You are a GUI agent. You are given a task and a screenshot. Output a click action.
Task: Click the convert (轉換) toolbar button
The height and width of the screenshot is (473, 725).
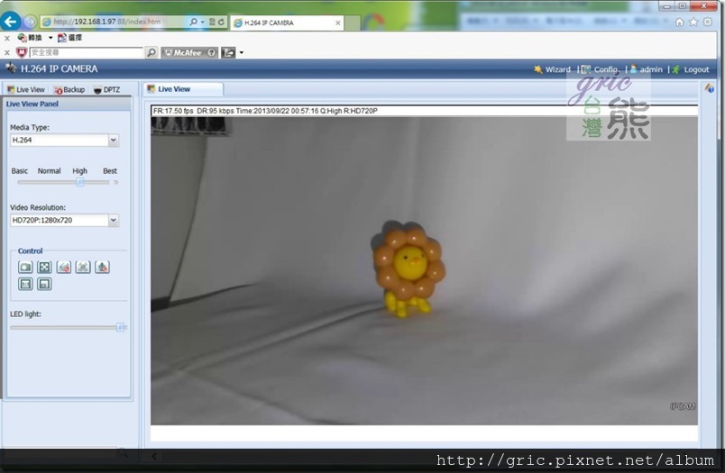coord(30,38)
